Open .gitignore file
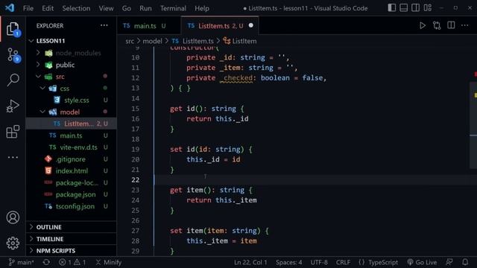477x268 pixels. pos(72,159)
